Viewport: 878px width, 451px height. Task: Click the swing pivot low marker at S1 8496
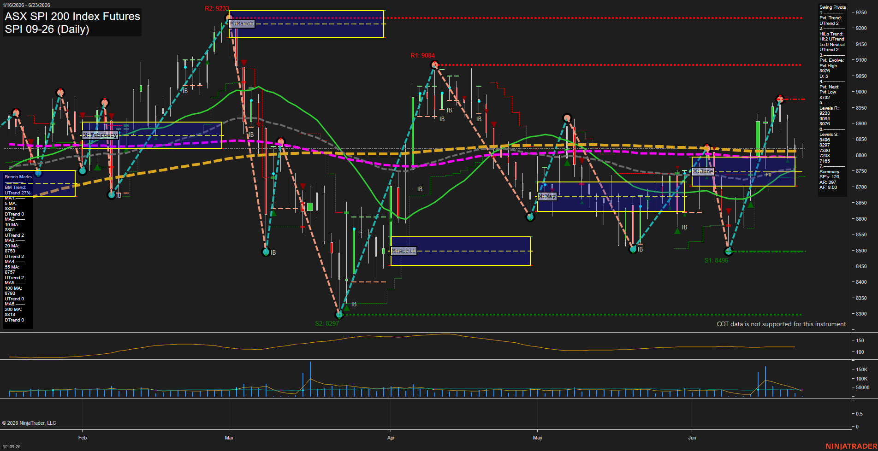coord(729,252)
